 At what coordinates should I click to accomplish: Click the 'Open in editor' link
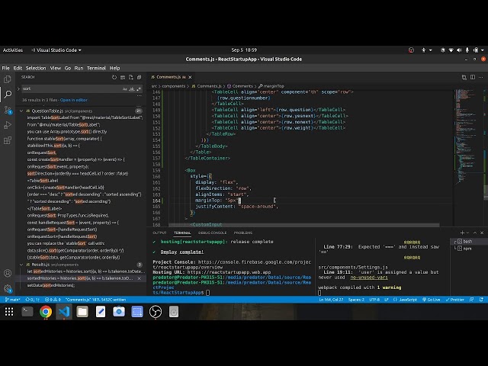tap(74, 100)
